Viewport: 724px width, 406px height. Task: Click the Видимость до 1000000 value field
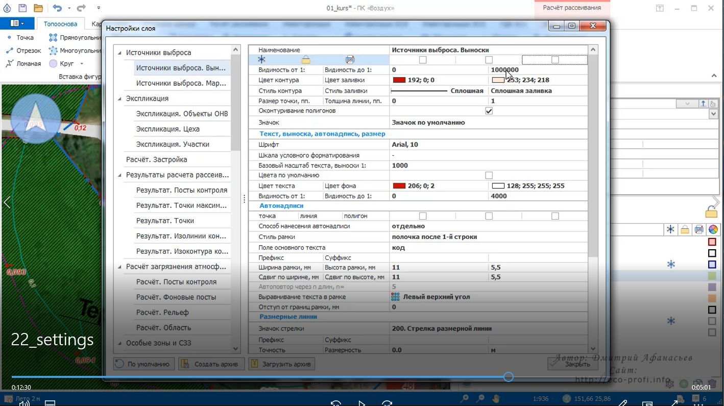(539, 70)
